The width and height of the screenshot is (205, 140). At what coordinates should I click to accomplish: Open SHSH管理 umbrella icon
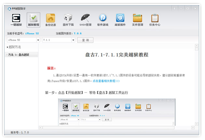(85, 20)
